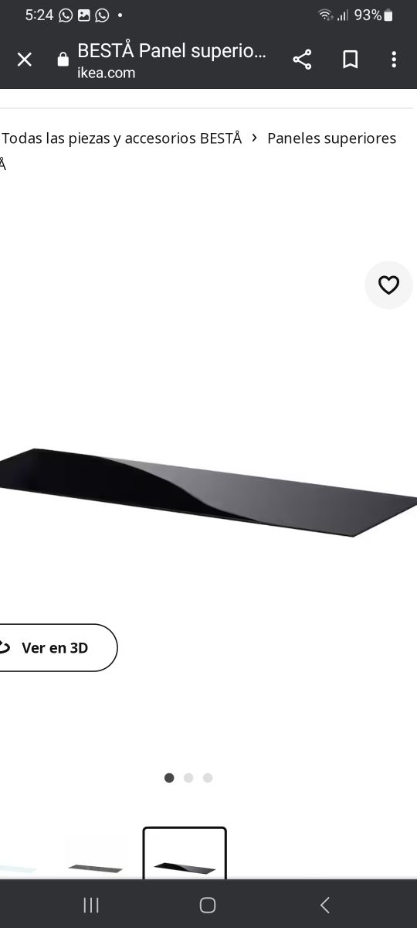Viewport: 417px width, 928px height.
Task: Jump to the third carousel dot
Action: pyautogui.click(x=208, y=778)
